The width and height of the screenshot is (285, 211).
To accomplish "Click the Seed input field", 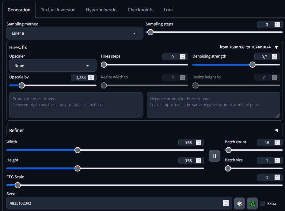I will [x=113, y=203].
